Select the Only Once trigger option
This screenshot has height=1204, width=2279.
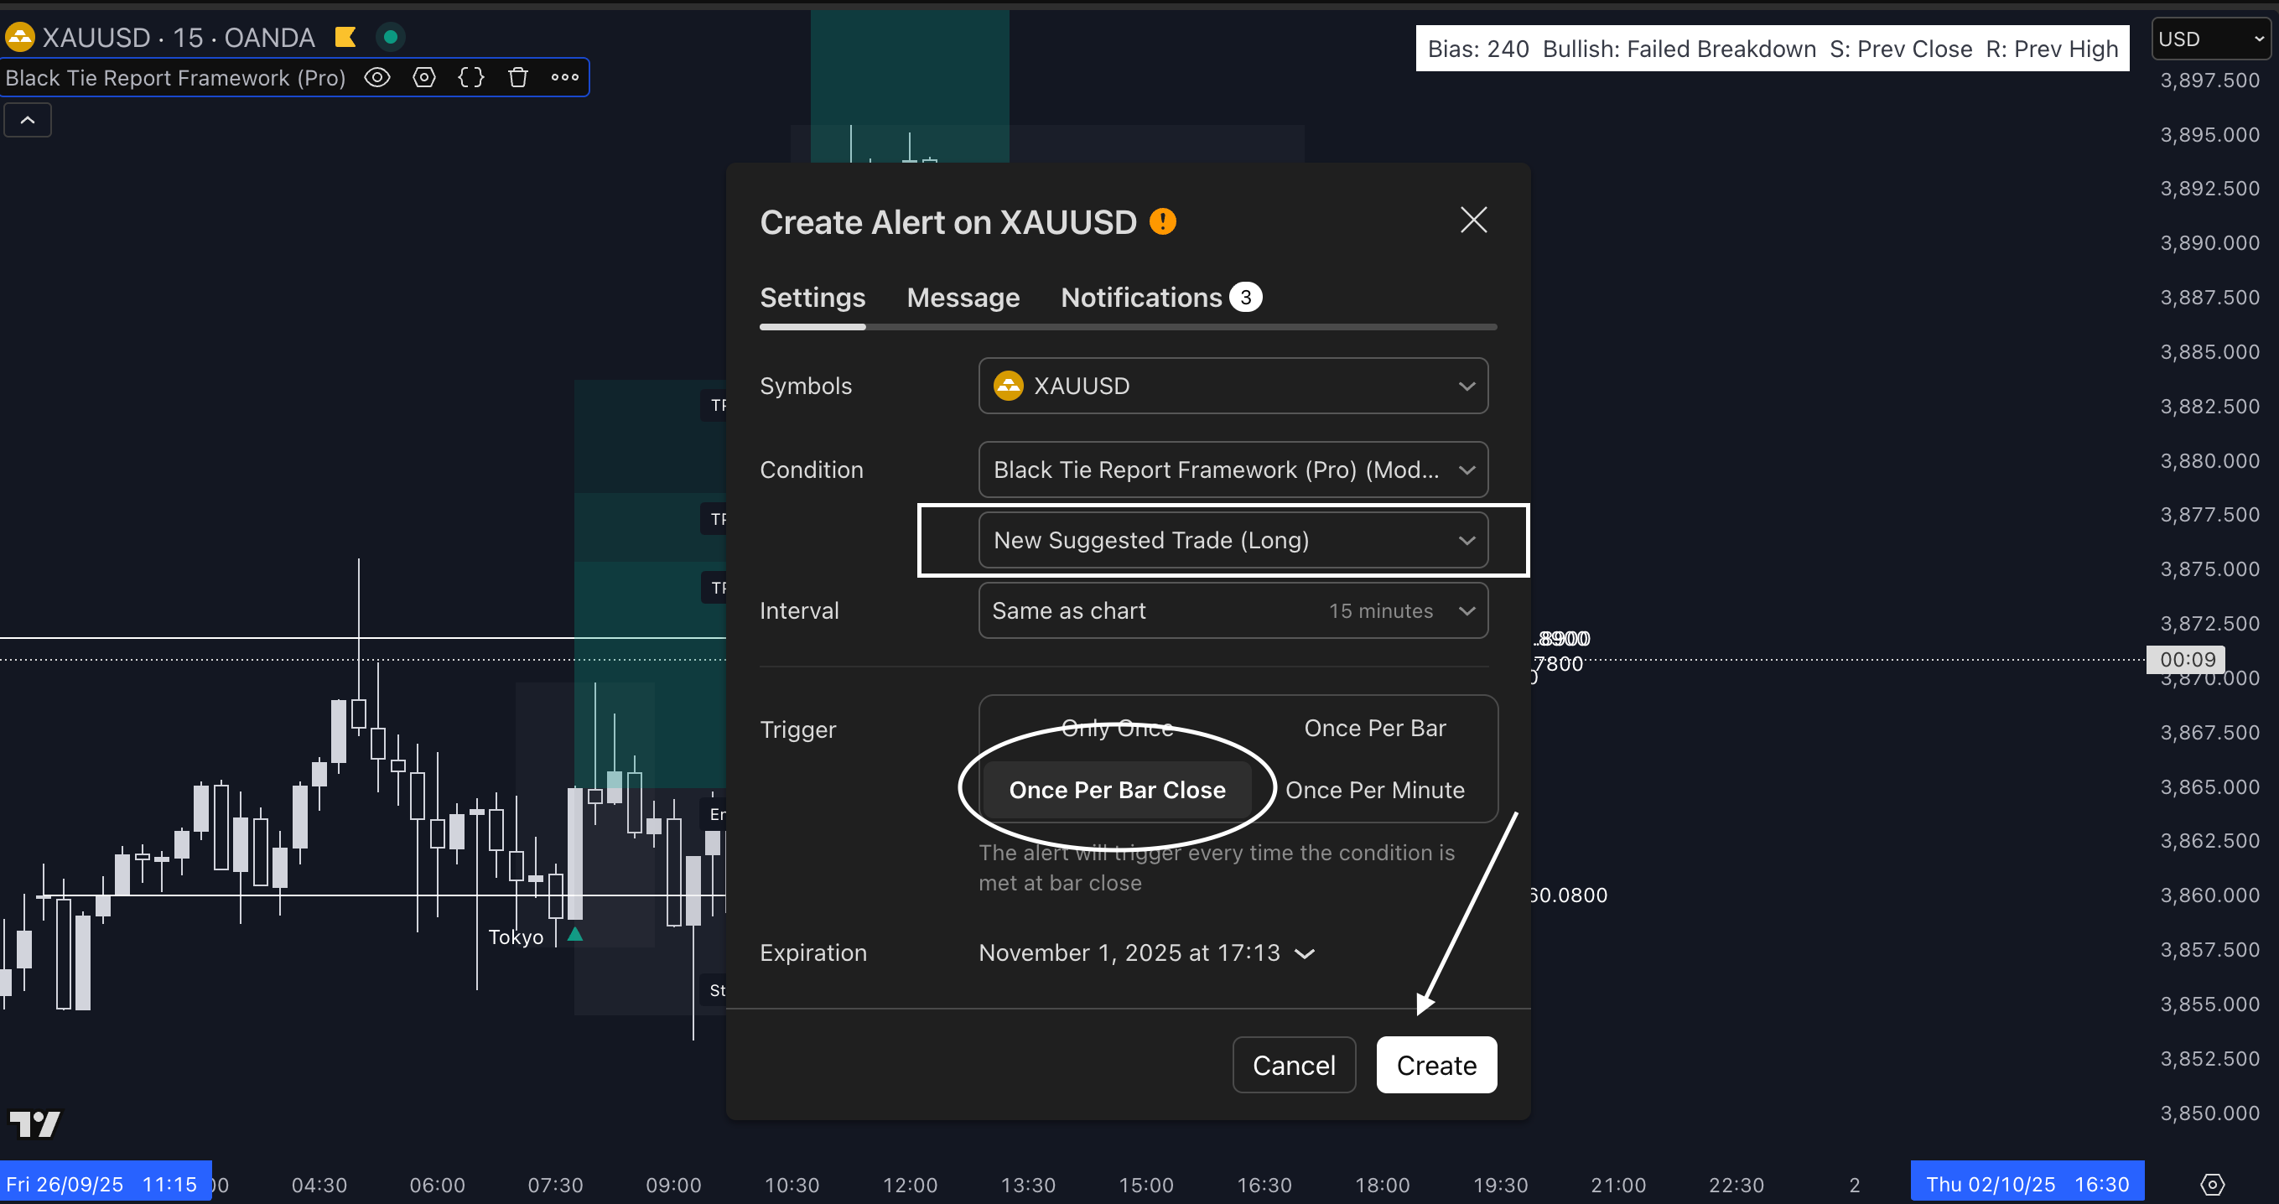coord(1117,728)
